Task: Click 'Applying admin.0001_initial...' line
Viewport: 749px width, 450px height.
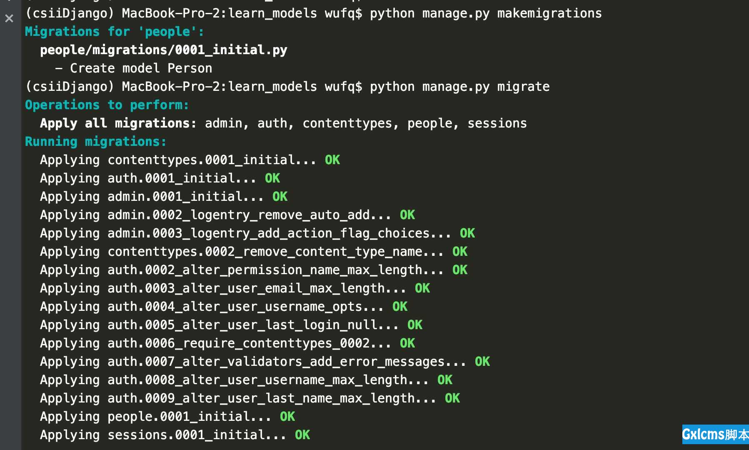Action: point(164,197)
